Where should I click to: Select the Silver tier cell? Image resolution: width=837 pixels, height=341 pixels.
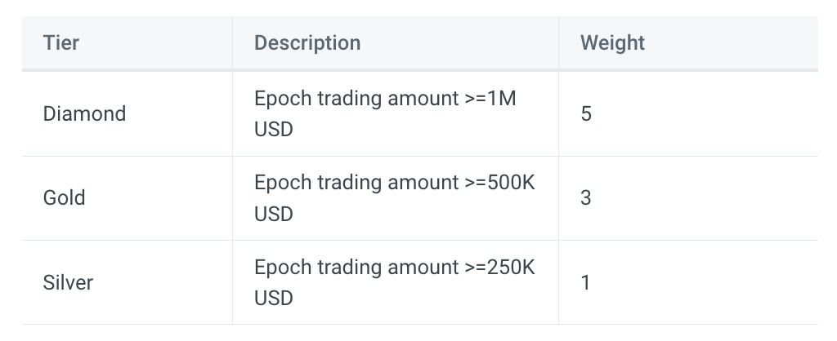pyautogui.click(x=68, y=282)
